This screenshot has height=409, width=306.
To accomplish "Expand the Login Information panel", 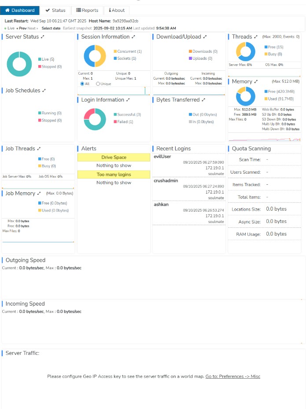I will [x=128, y=100].
